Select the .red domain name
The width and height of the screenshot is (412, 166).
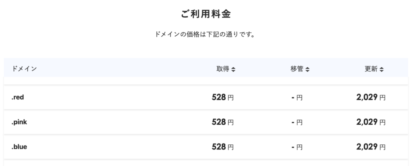pyautogui.click(x=19, y=97)
